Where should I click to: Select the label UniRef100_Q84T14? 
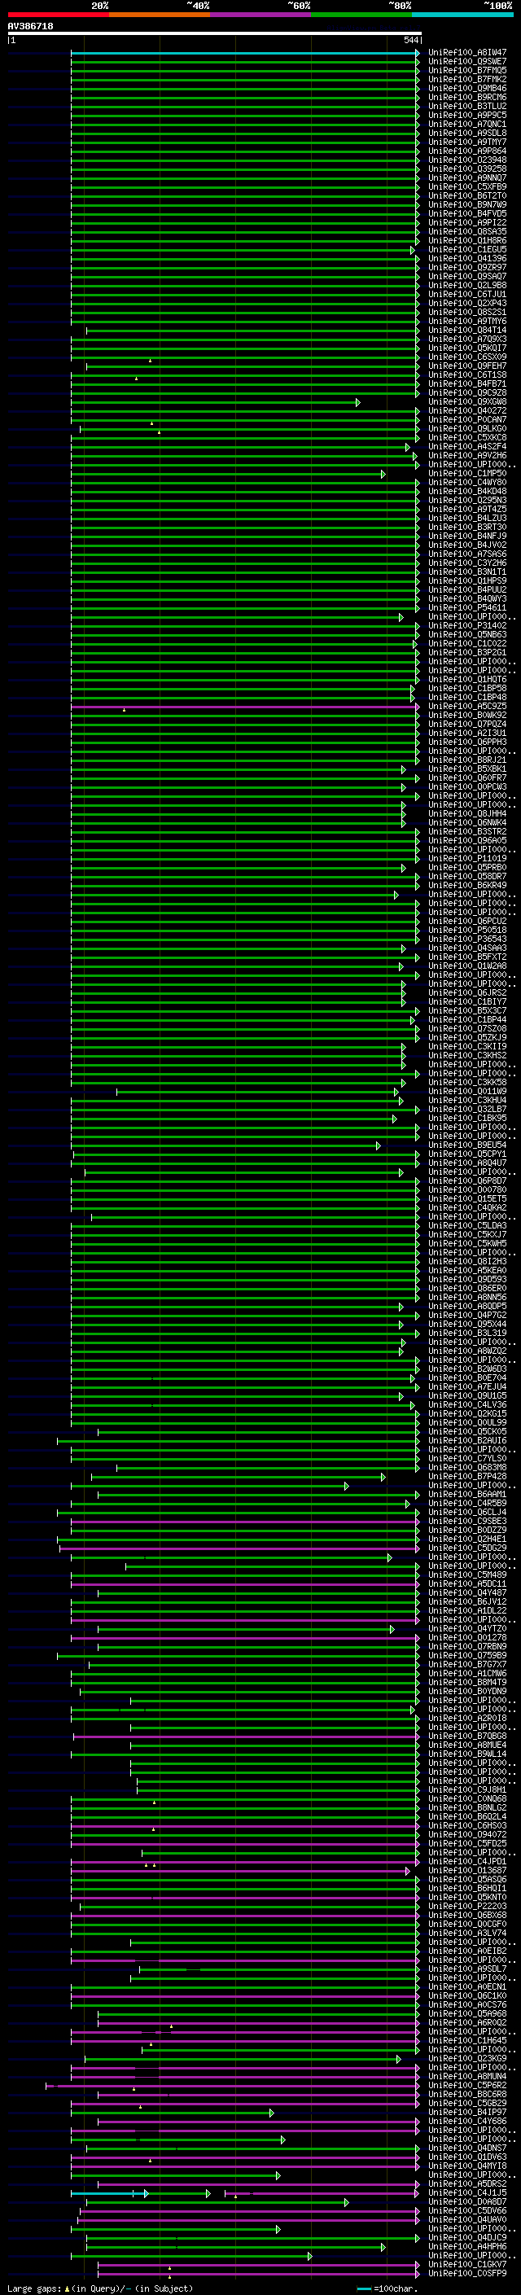pos(466,331)
